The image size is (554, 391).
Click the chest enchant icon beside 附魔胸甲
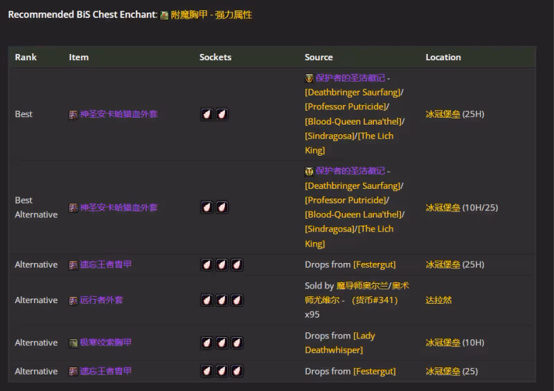point(164,15)
